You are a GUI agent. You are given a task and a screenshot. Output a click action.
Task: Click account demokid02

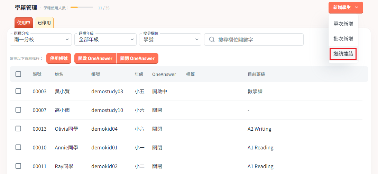(104, 166)
